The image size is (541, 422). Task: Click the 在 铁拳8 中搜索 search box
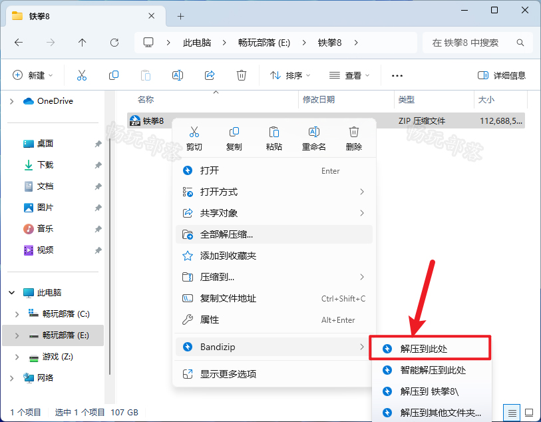[478, 43]
